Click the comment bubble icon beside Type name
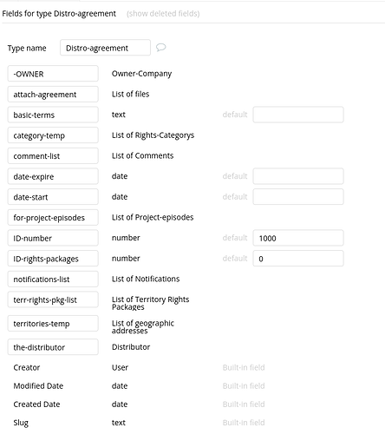 pyautogui.click(x=160, y=47)
